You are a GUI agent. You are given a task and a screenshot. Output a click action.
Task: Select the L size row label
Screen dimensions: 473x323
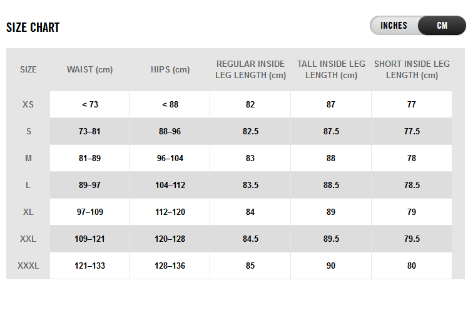tap(28, 186)
